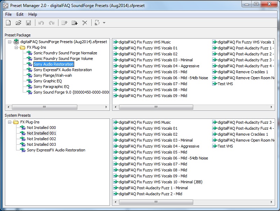Image resolution: width=280 pixels, height=211 pixels.
Task: Select Sonic Foundry Sound Forge Volume plug-in
Action: point(63,59)
